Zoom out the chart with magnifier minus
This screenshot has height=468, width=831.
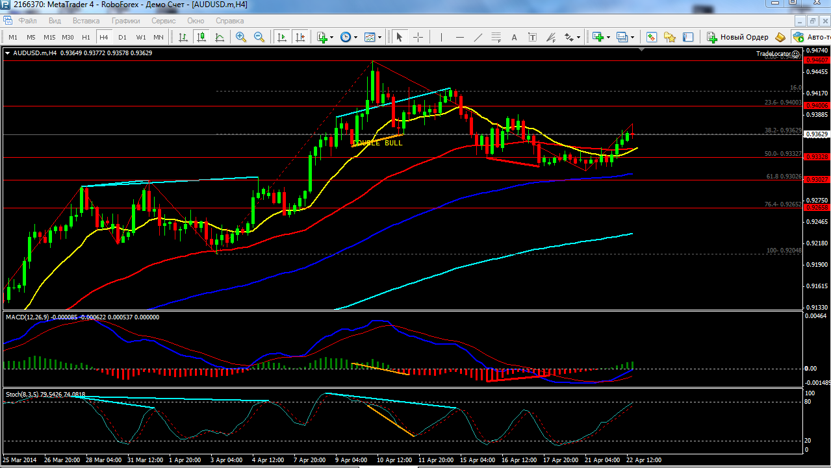(x=259, y=37)
